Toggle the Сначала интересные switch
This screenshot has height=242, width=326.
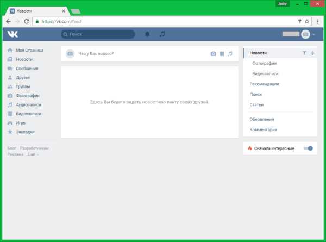(x=308, y=148)
